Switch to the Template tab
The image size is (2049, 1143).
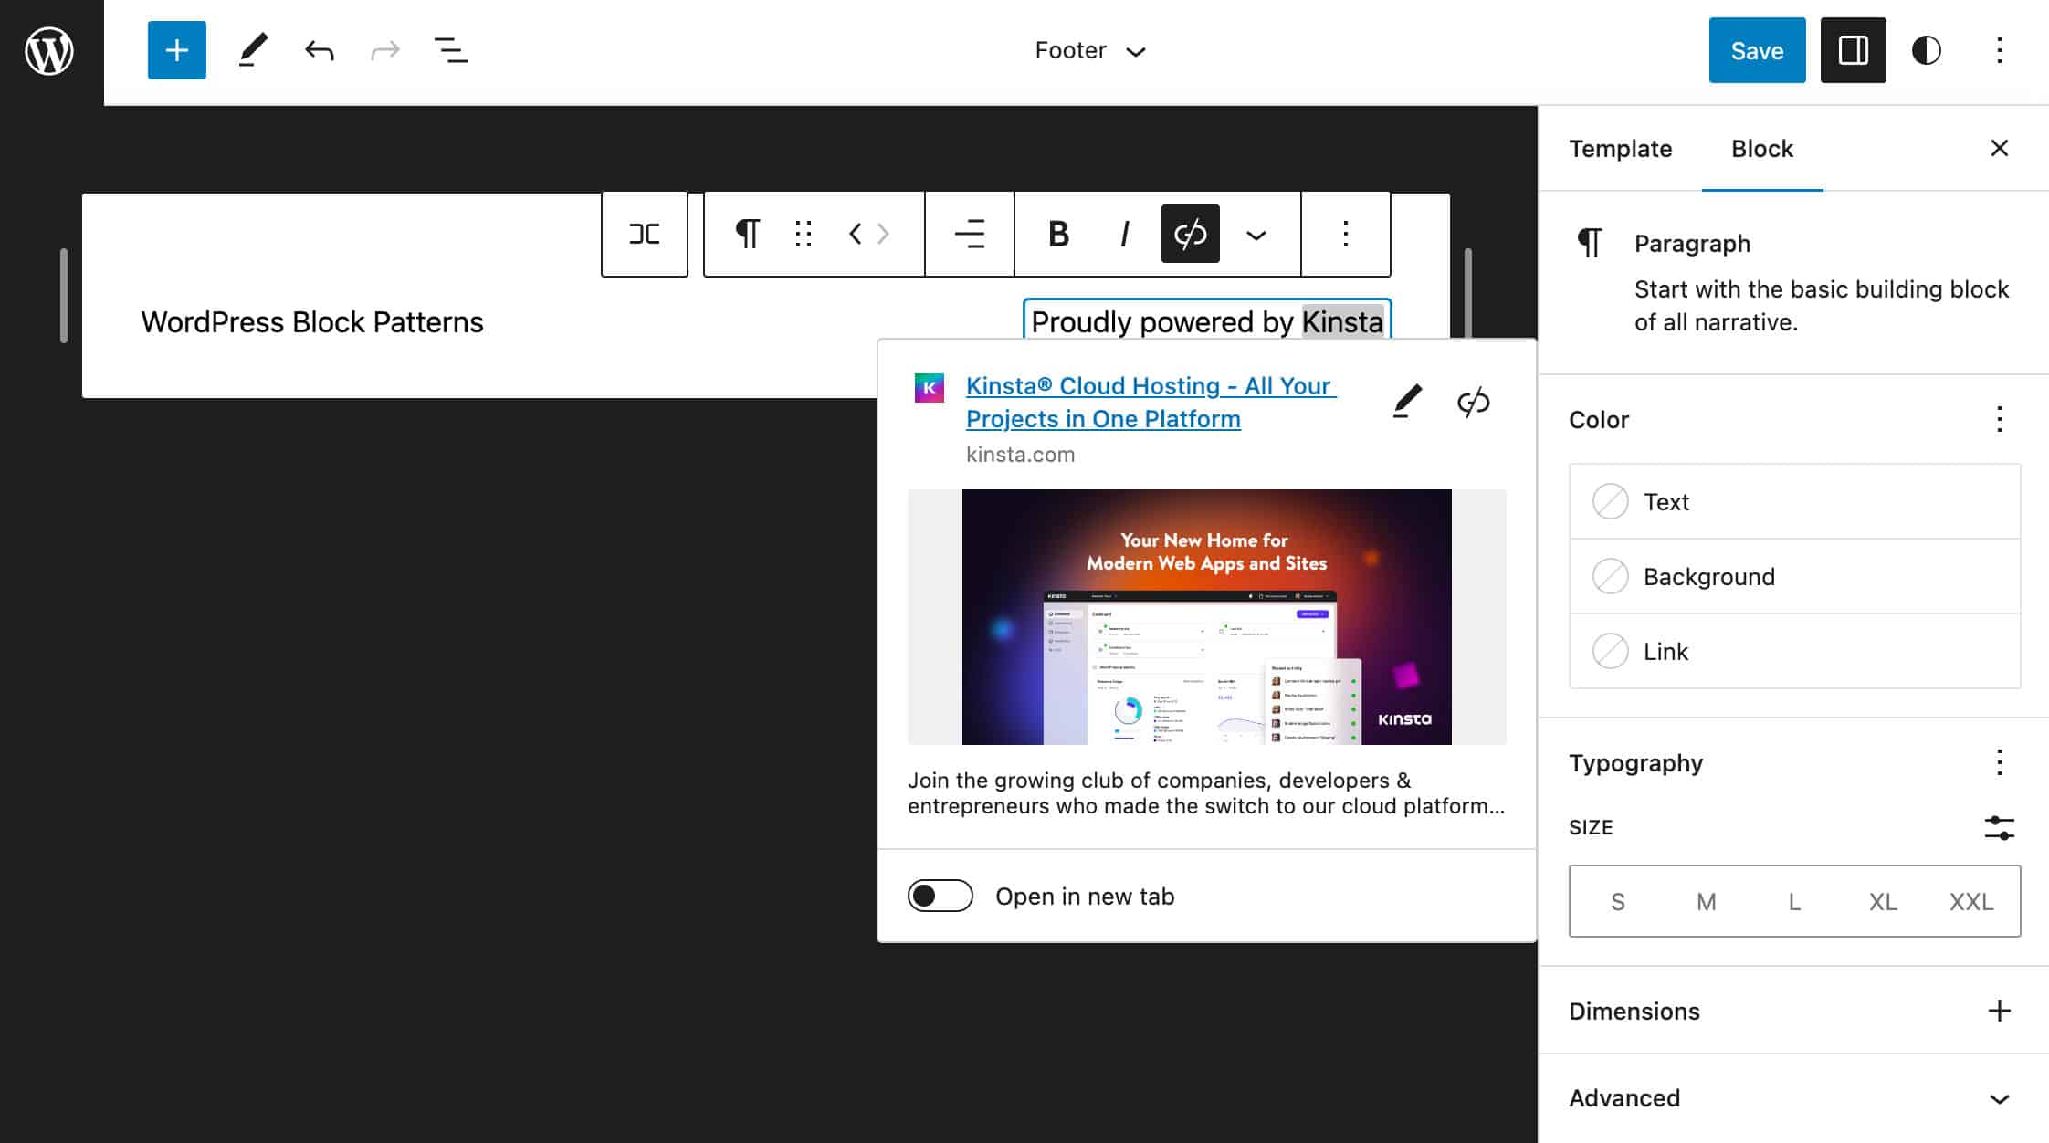tap(1621, 148)
